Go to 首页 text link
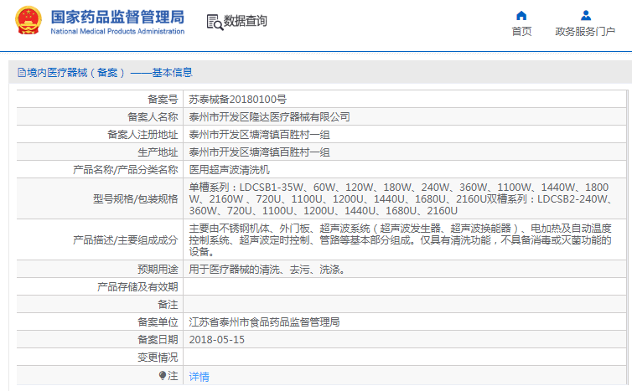The height and width of the screenshot is (391, 632). click(521, 32)
